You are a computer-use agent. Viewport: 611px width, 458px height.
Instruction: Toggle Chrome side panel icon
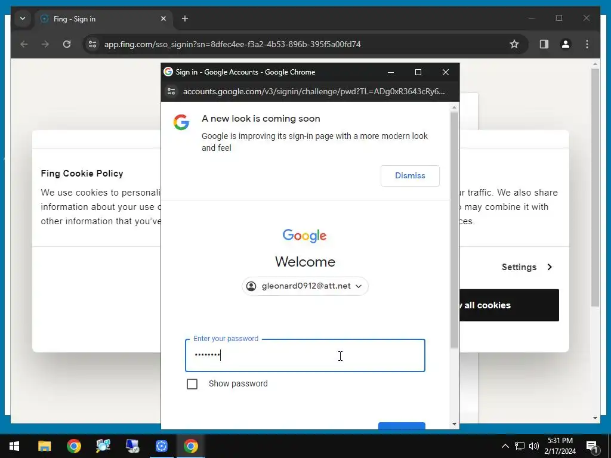(x=544, y=44)
